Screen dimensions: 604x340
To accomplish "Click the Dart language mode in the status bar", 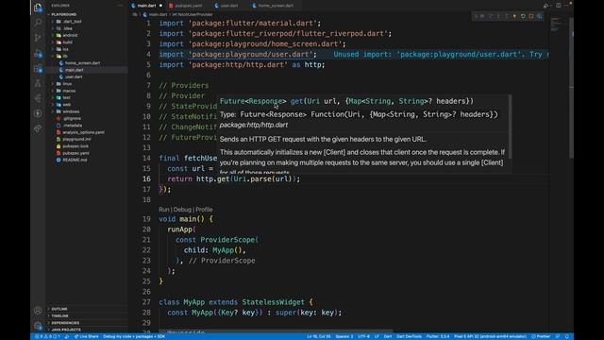I will point(388,336).
